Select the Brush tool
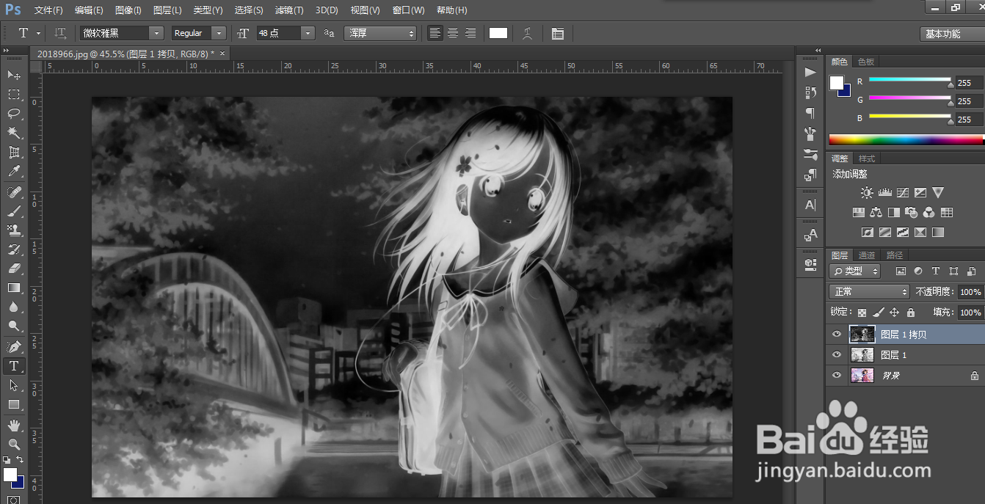 [14, 211]
